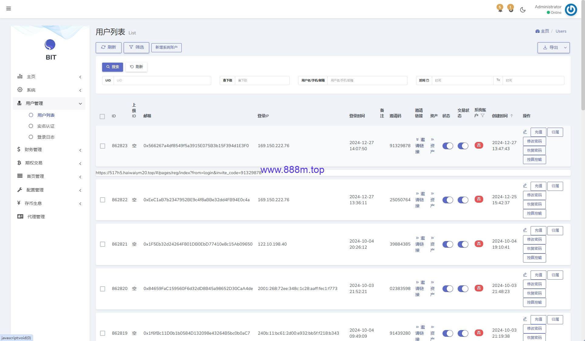Toggle the hamburger sidebar menu icon

point(9,9)
